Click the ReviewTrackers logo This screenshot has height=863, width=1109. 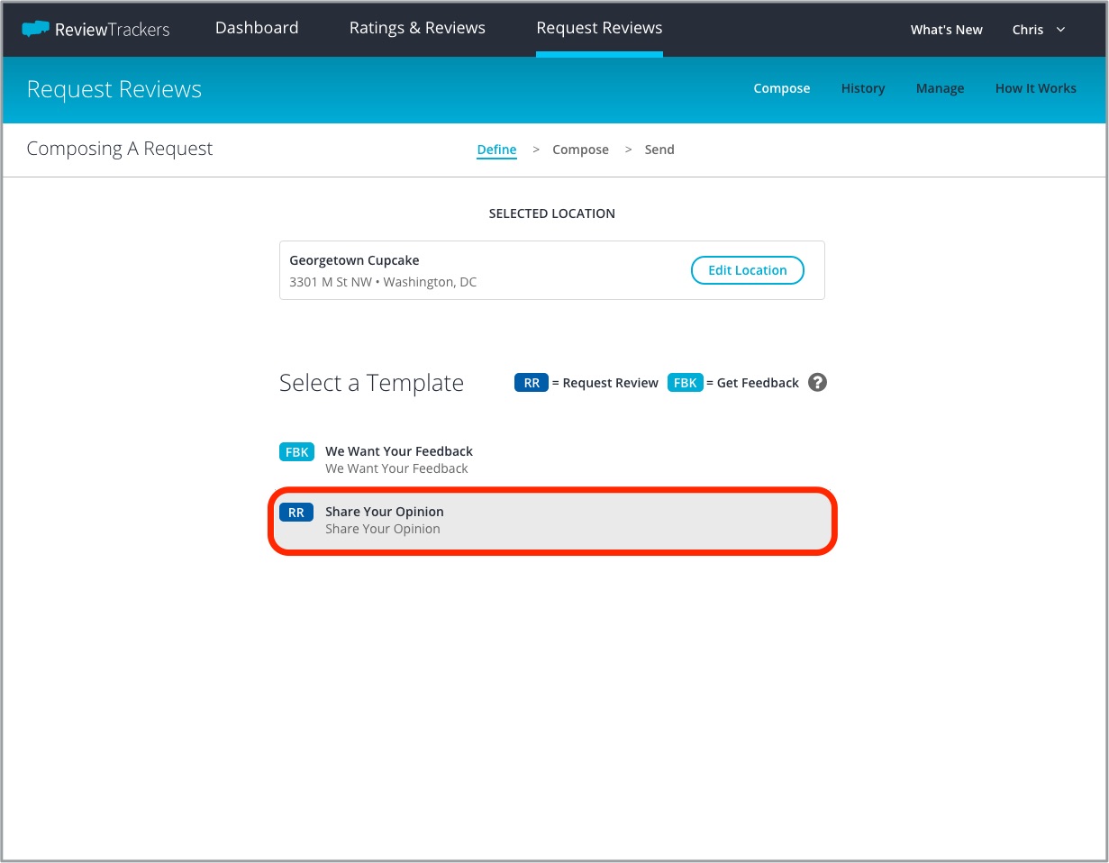tap(95, 29)
